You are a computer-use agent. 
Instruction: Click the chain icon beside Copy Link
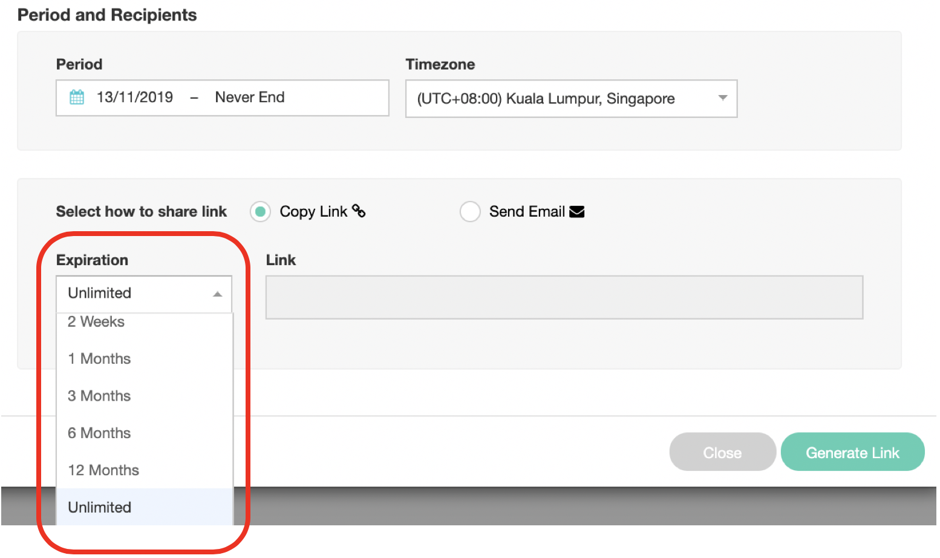click(359, 211)
